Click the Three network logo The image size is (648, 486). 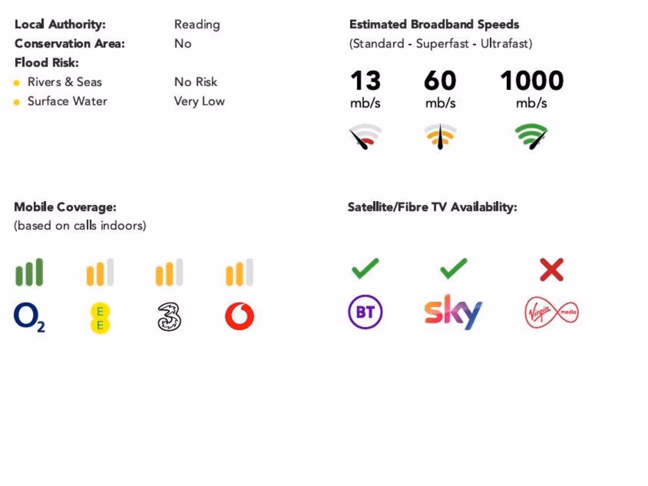(169, 317)
